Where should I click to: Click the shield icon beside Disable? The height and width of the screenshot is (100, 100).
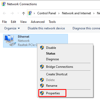(42, 48)
